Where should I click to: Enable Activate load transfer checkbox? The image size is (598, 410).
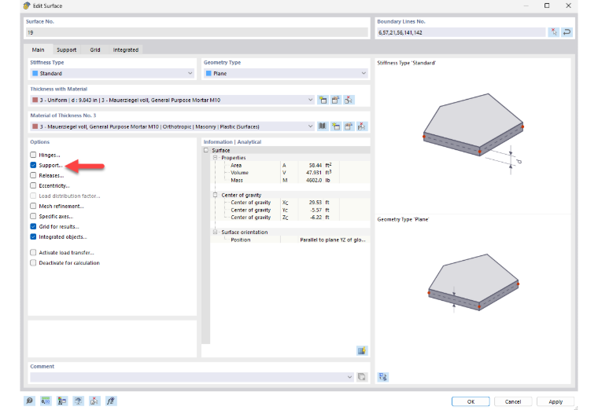tap(33, 252)
